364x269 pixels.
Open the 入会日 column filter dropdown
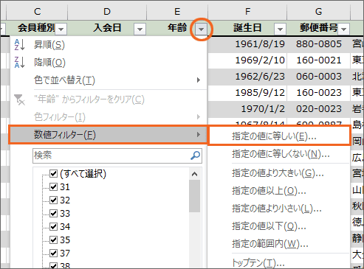(140, 29)
